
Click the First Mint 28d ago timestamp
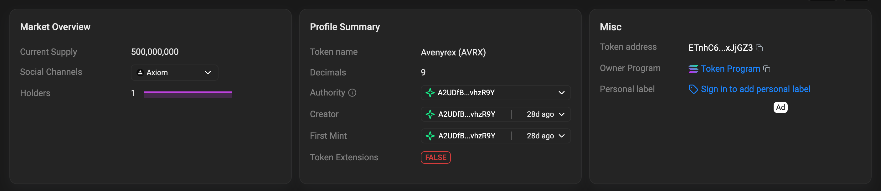pyautogui.click(x=540, y=136)
